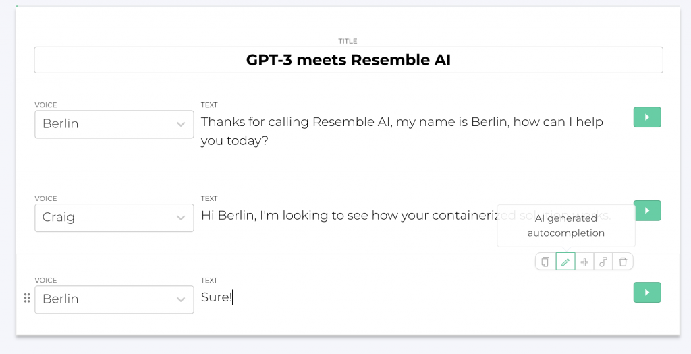The image size is (691, 354).
Task: Click the TITLE label above the heading
Action: [348, 41]
